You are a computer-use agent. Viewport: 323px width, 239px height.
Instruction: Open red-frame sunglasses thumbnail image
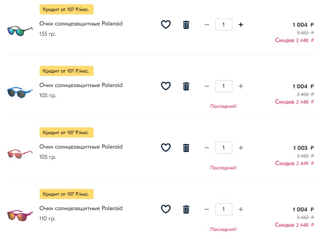[x=20, y=154]
